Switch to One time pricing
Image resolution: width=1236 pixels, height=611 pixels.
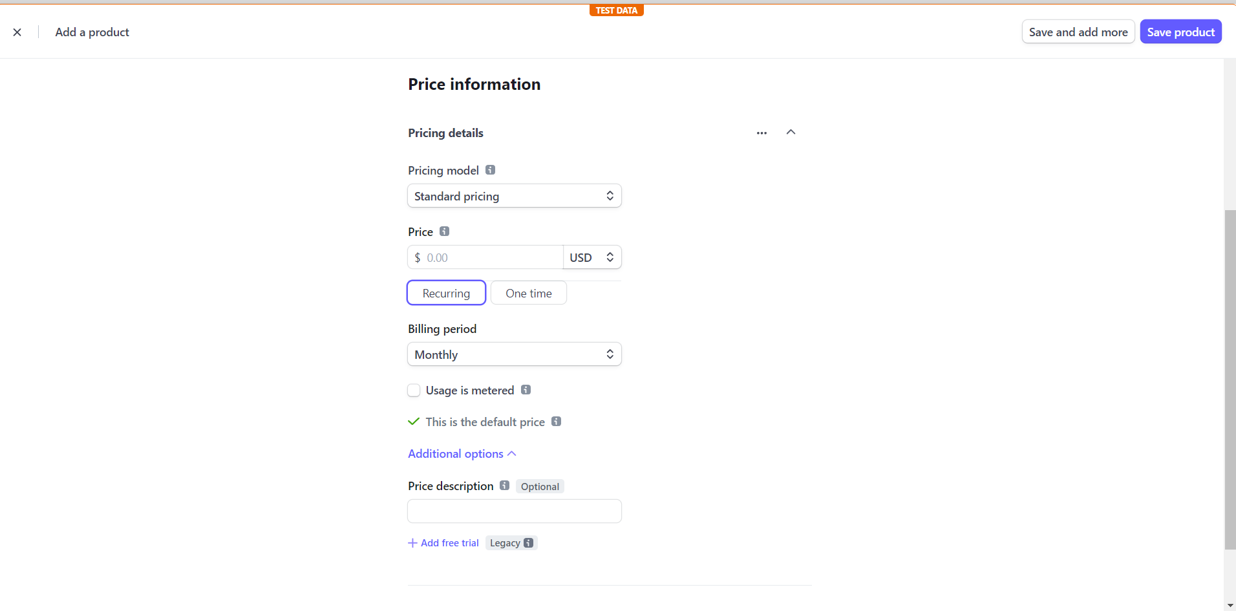528,293
